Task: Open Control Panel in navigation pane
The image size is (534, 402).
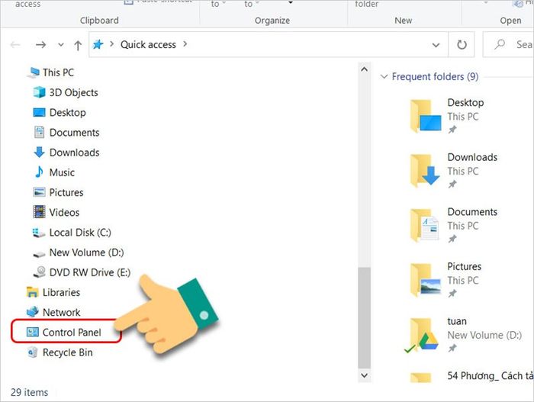Action: point(64,332)
